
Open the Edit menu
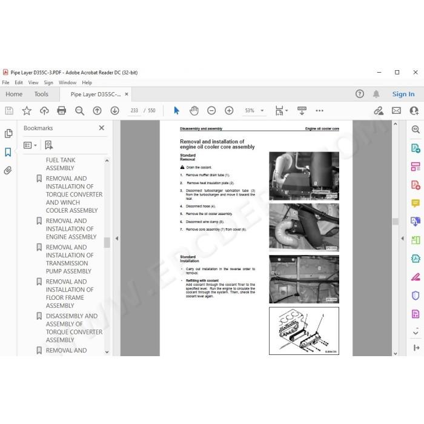[19, 82]
